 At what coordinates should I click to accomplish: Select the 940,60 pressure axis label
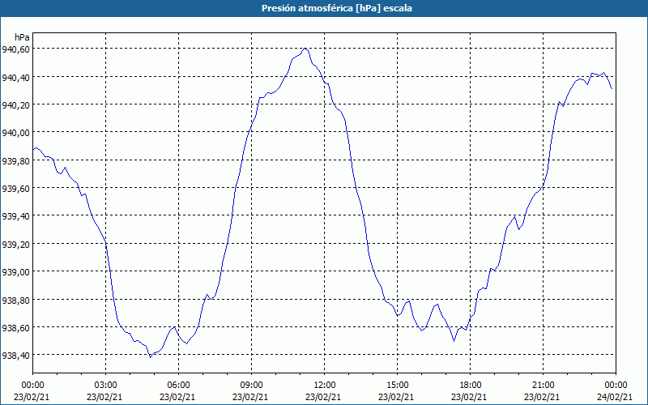point(15,49)
